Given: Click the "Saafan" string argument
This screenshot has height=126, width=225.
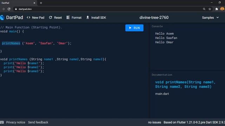Looking at the screenshot, I should click(46, 43).
